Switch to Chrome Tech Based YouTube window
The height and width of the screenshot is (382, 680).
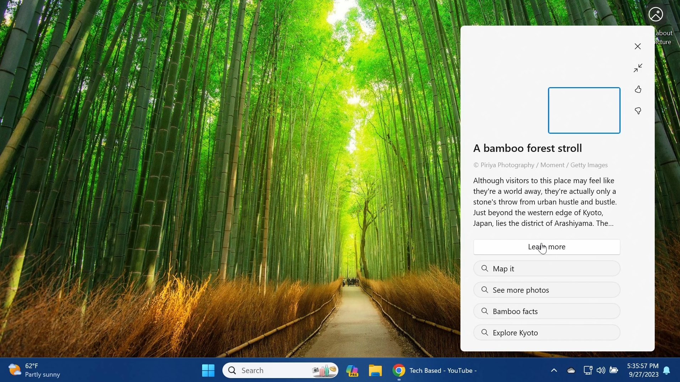(434, 370)
